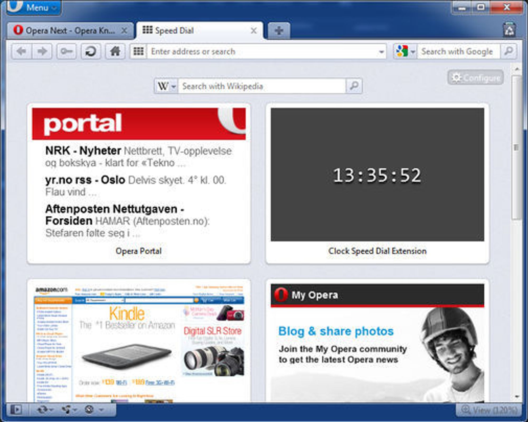Close the Opera Next tab
This screenshot has width=528, height=422.
tap(124, 31)
